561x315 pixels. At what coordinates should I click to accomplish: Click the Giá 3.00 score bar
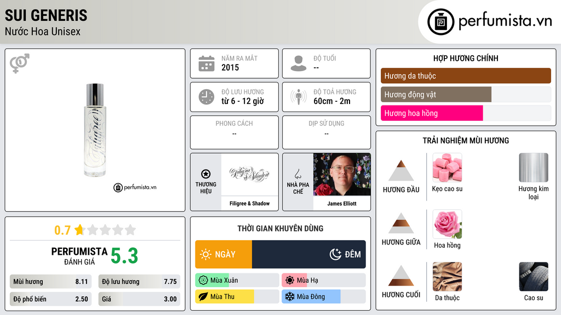click(139, 299)
